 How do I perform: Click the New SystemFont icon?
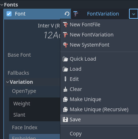click(x=65, y=45)
